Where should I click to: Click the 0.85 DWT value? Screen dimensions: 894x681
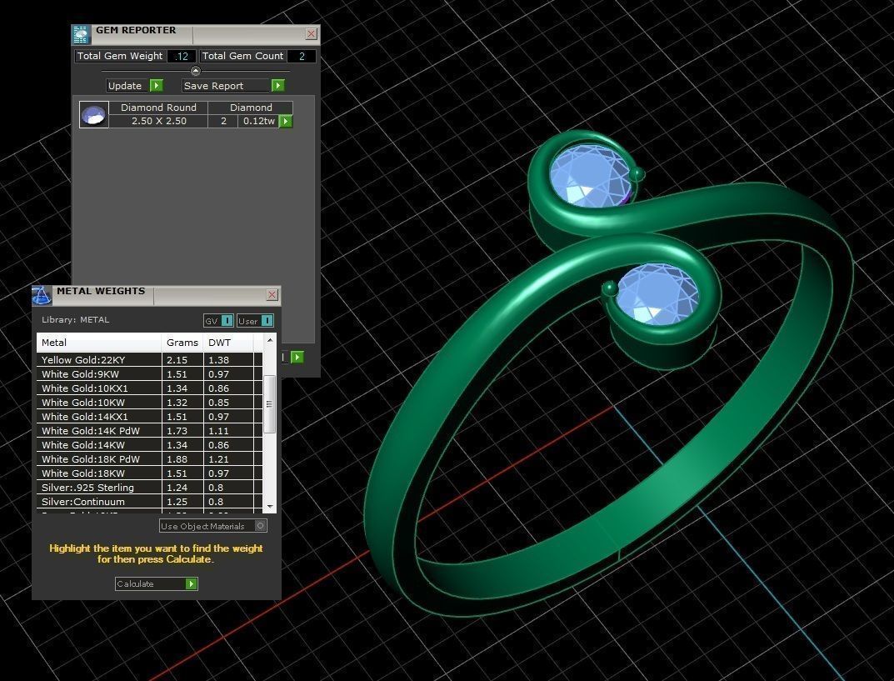(218, 402)
